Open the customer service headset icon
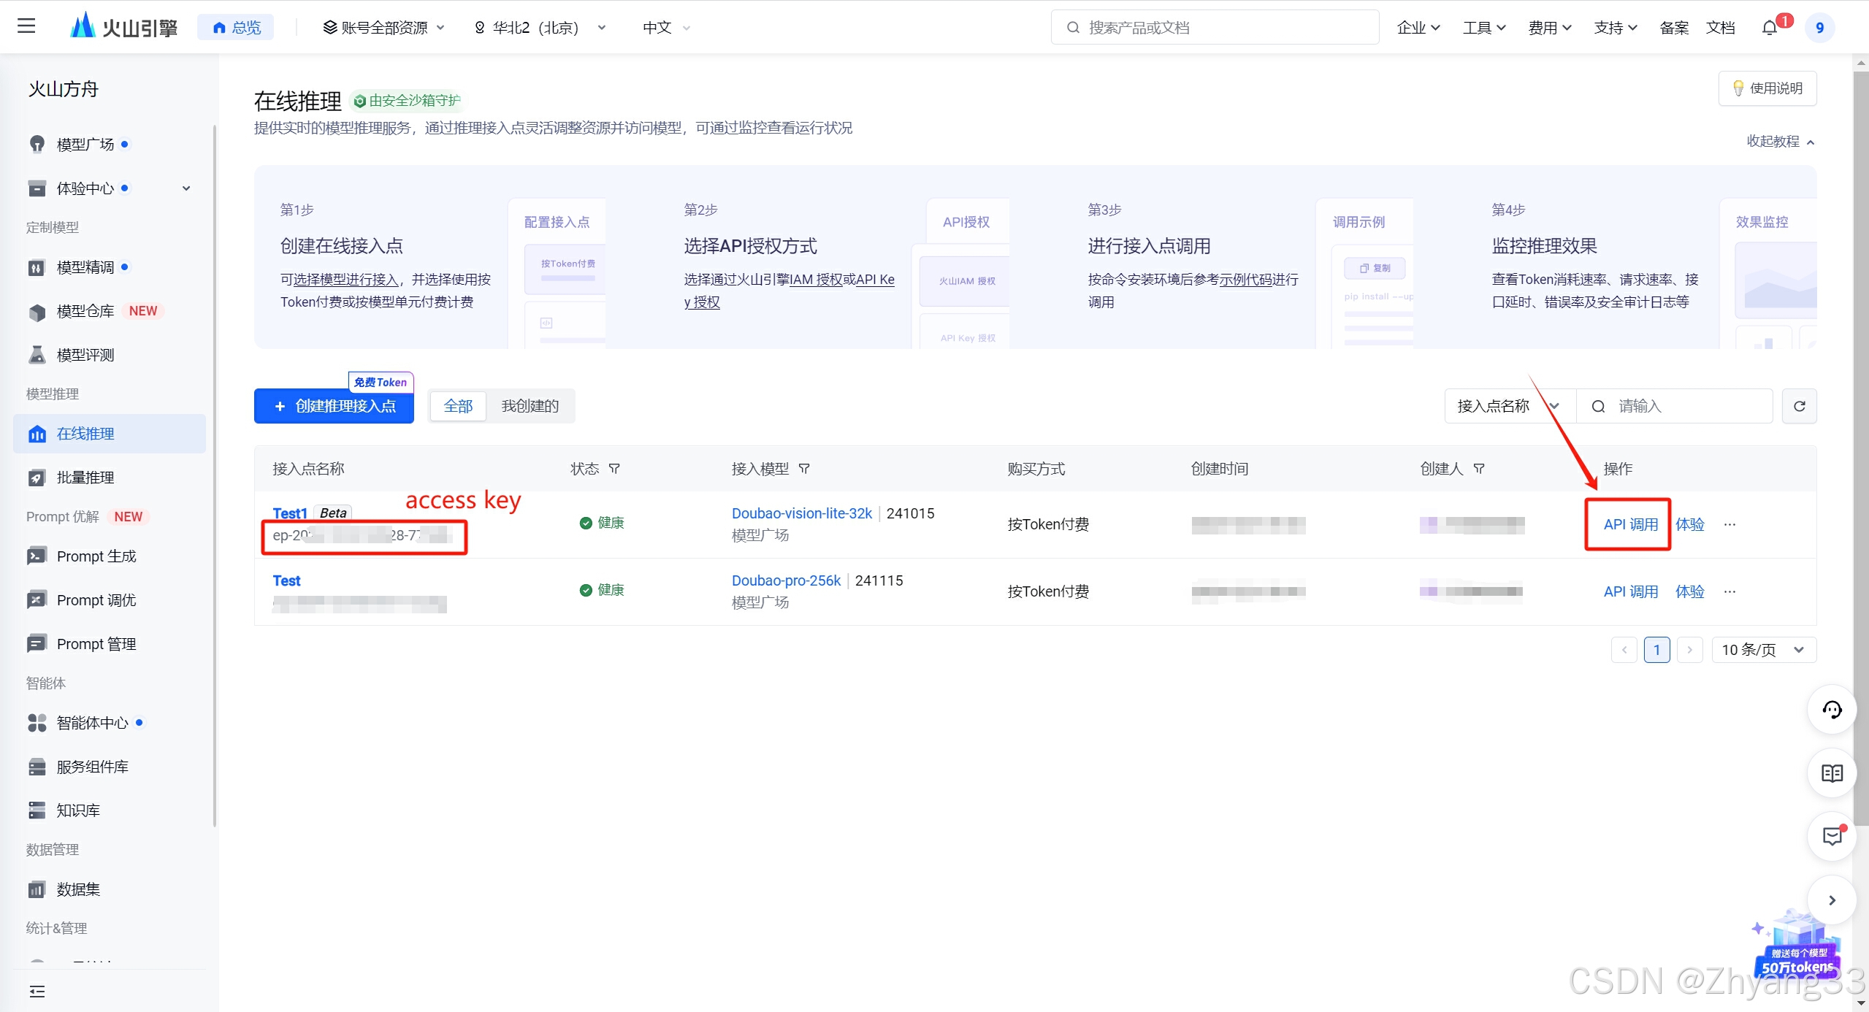Viewport: 1869px width, 1012px height. click(1832, 710)
